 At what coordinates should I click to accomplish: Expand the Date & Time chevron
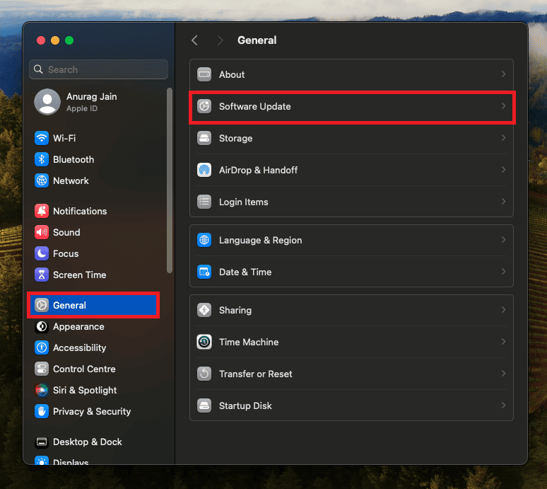[503, 272]
